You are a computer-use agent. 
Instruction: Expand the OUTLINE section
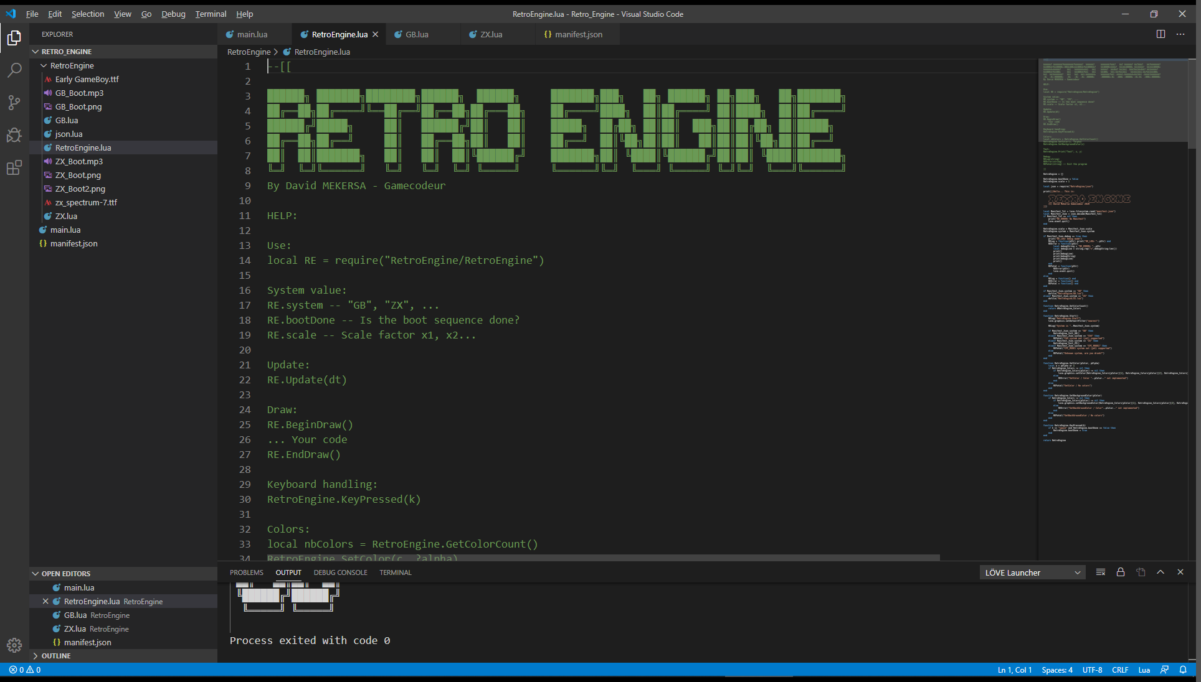click(x=56, y=656)
